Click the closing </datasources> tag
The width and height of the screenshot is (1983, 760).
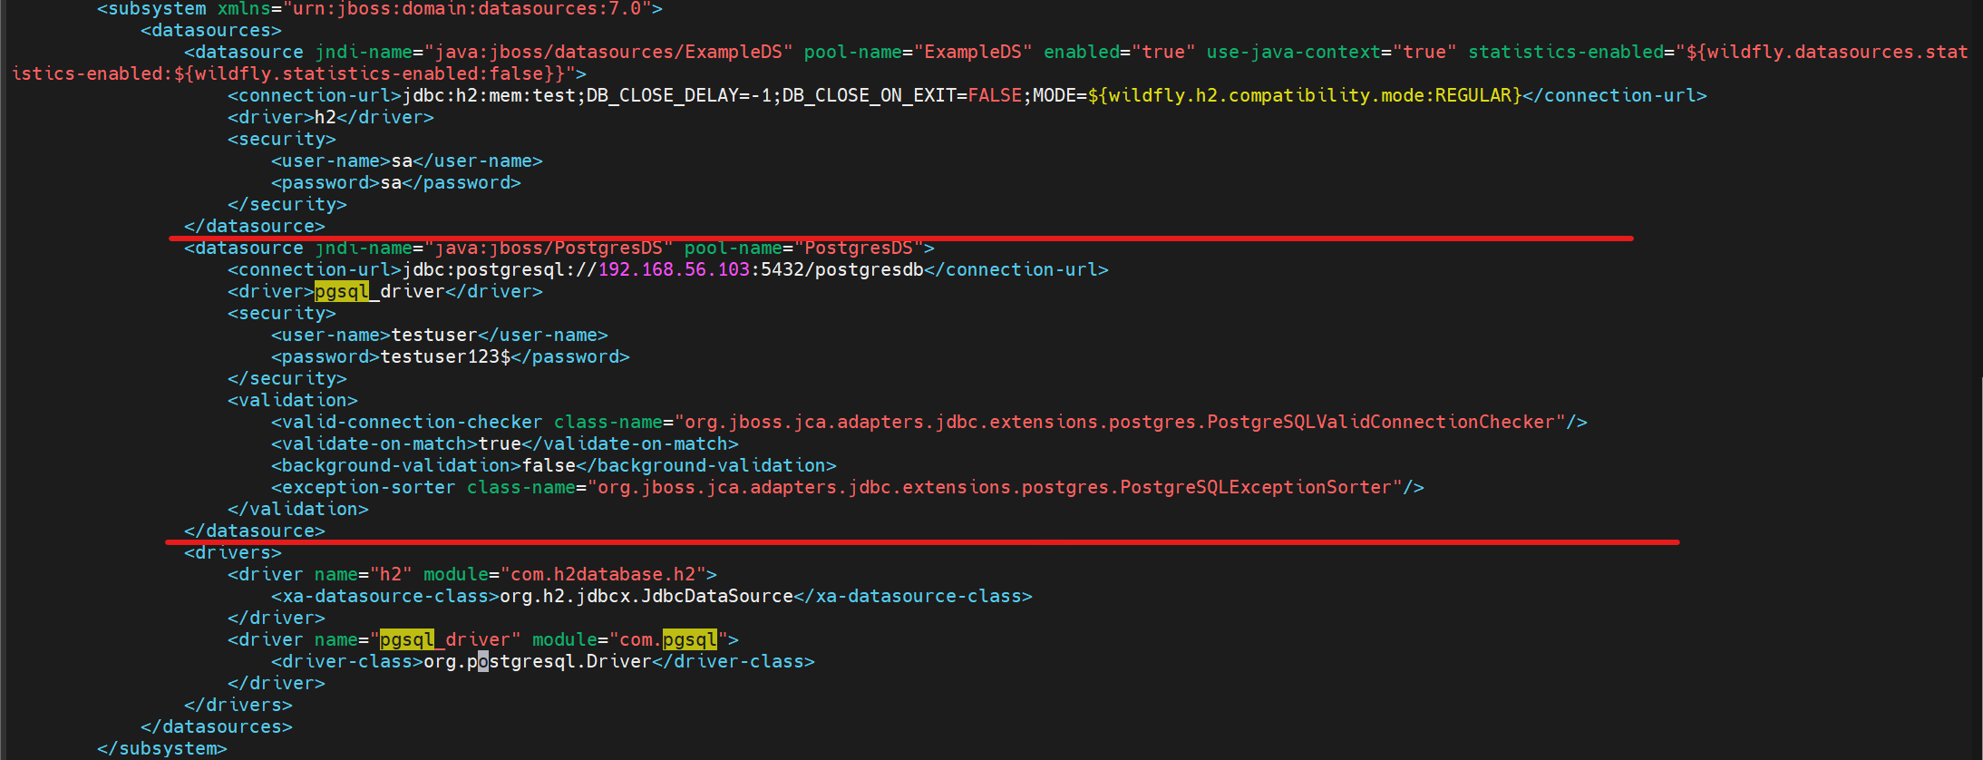pos(217,727)
